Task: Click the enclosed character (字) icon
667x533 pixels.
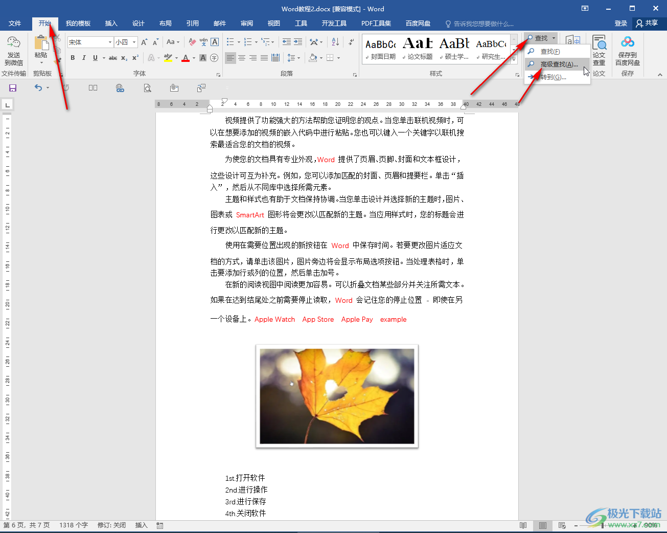Action: point(214,58)
